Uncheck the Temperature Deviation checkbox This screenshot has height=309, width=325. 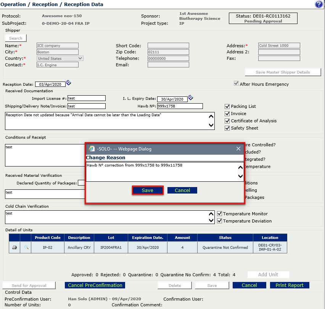[x=219, y=221]
